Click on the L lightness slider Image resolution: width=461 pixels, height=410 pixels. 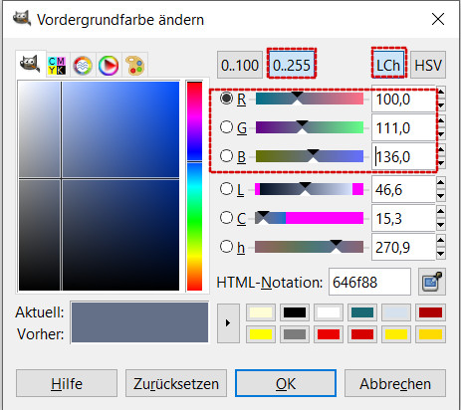click(310, 189)
